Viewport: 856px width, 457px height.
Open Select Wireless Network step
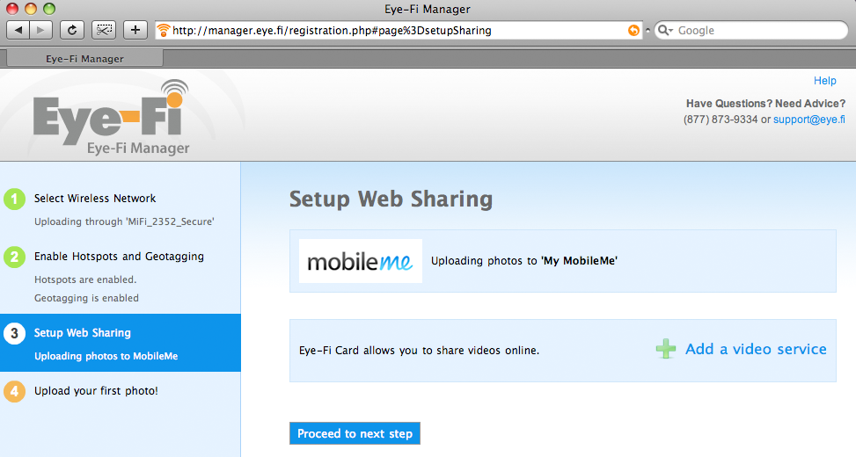[95, 199]
